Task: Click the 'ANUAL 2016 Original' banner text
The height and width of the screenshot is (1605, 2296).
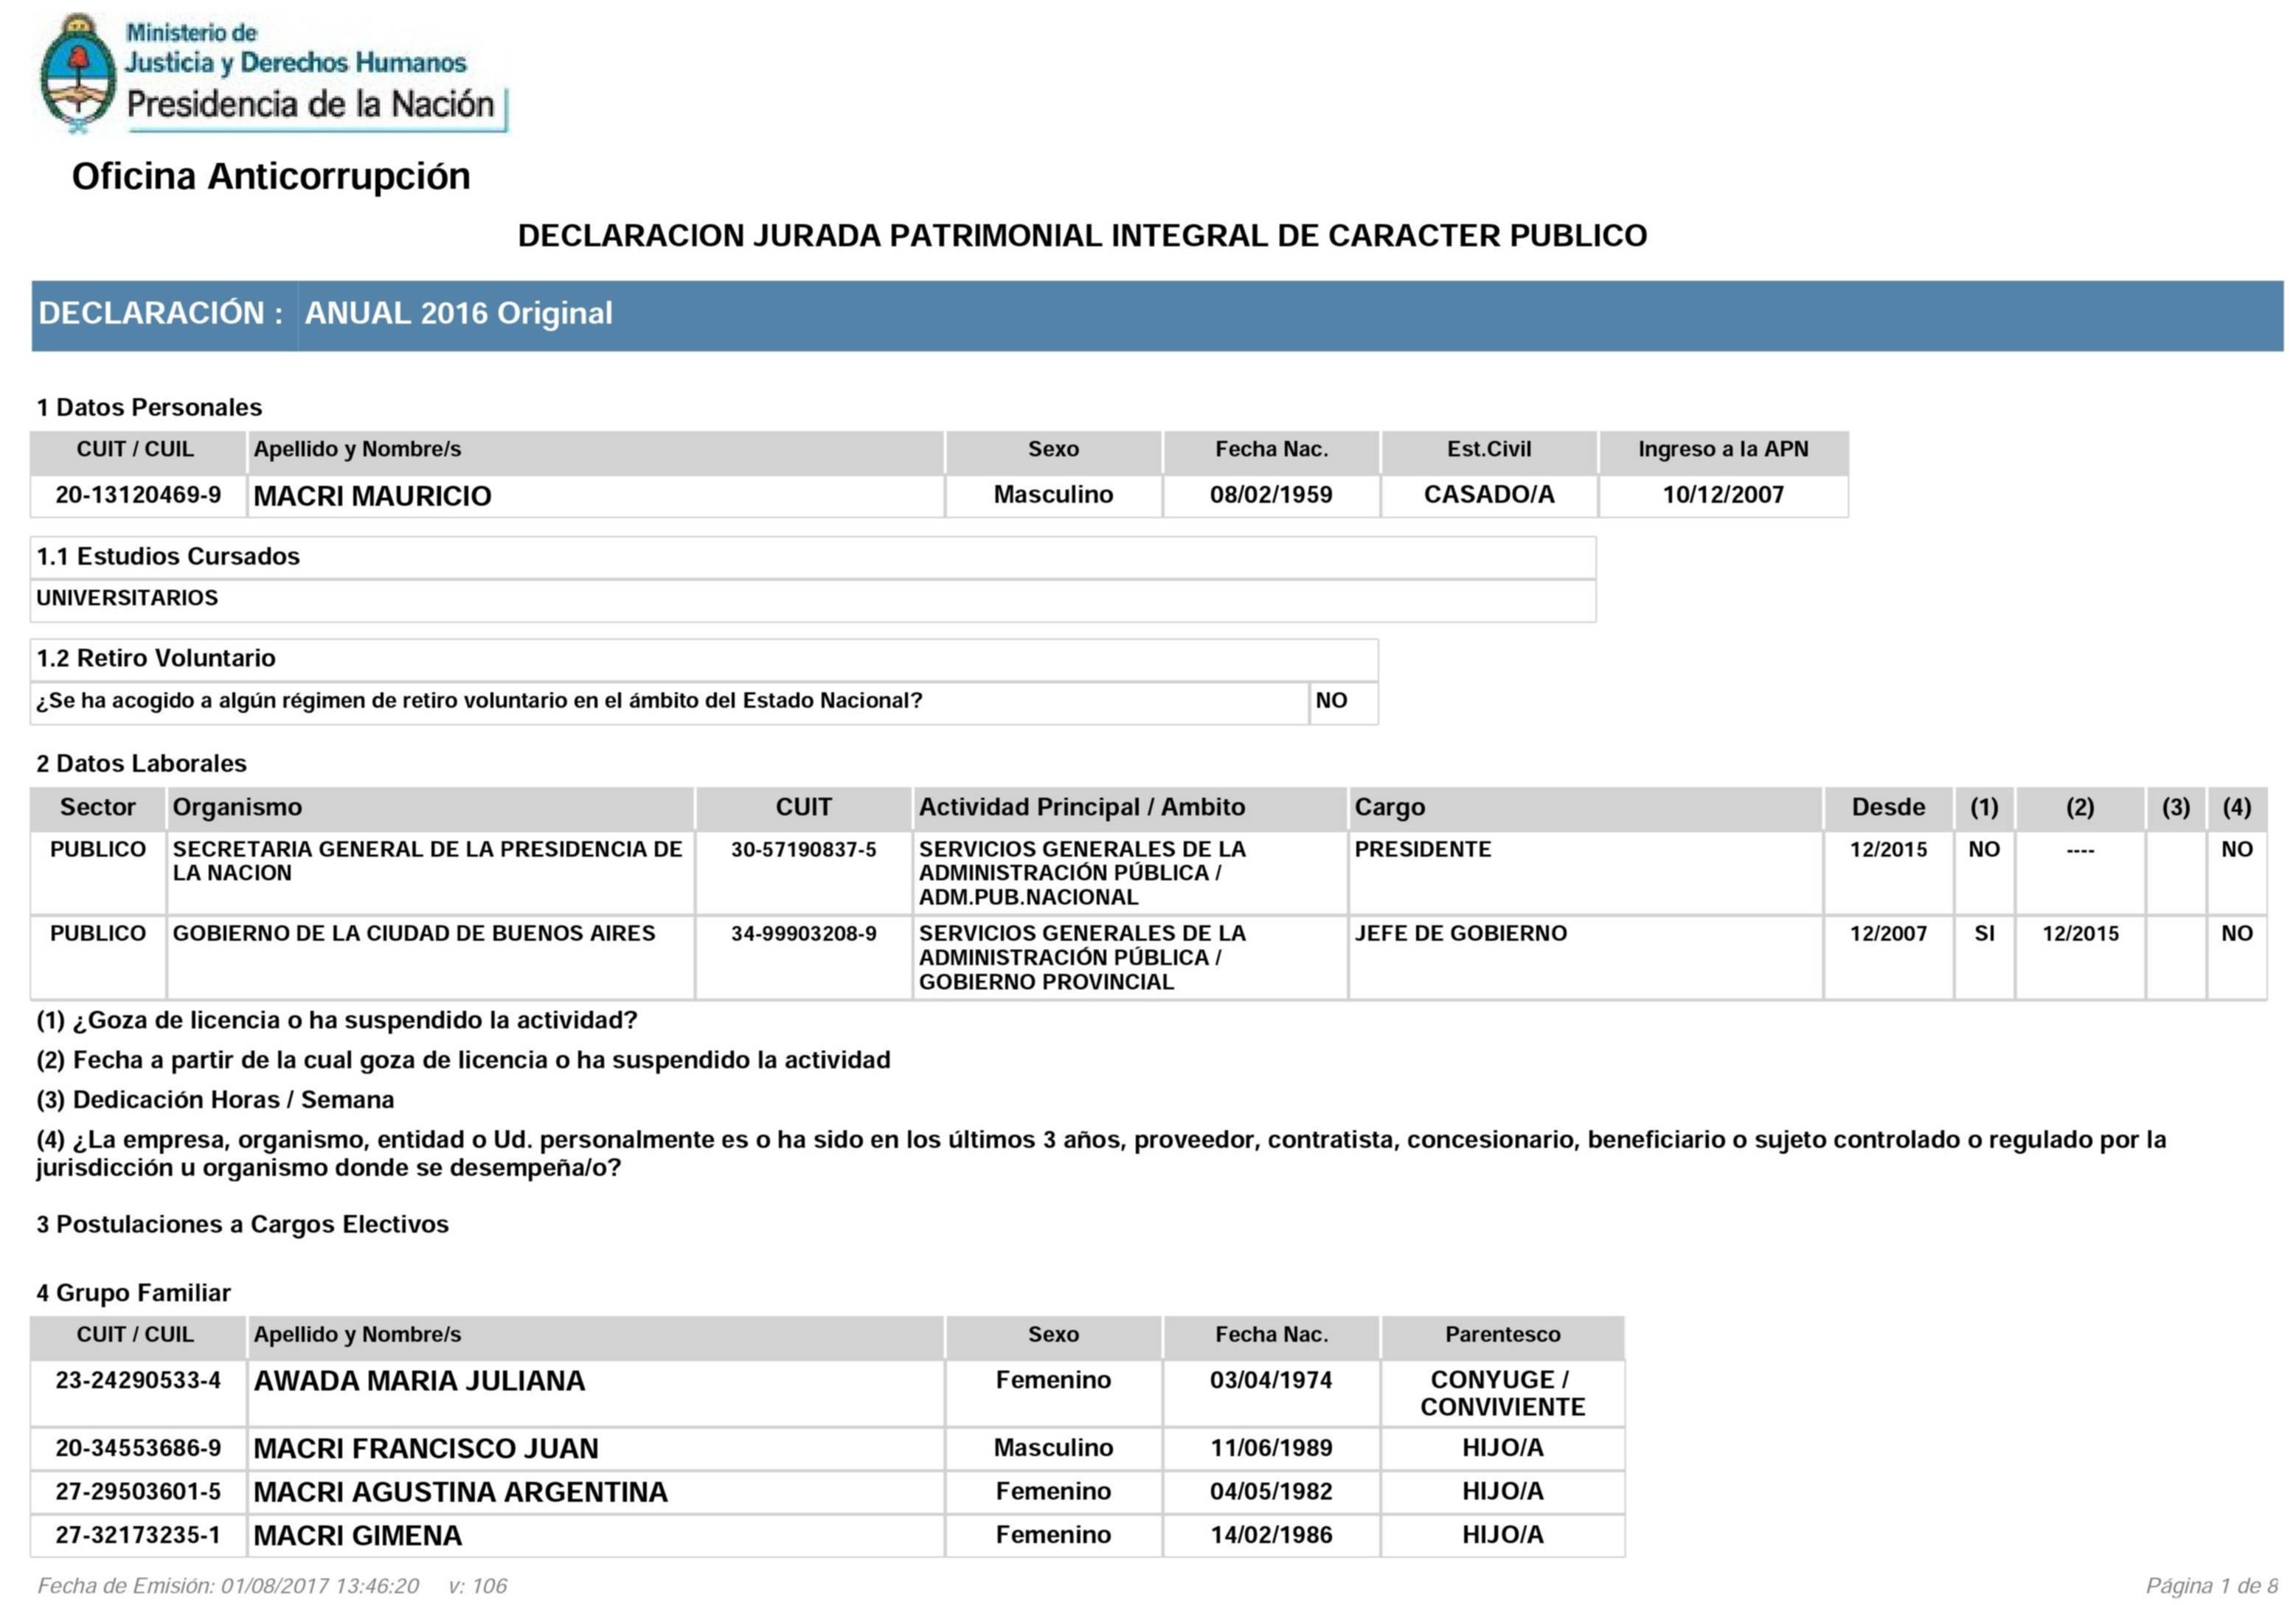Action: pos(458,313)
